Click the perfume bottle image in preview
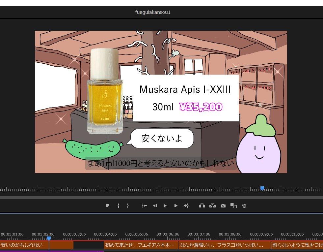Screen dimensions: 323x252 tap(105, 91)
